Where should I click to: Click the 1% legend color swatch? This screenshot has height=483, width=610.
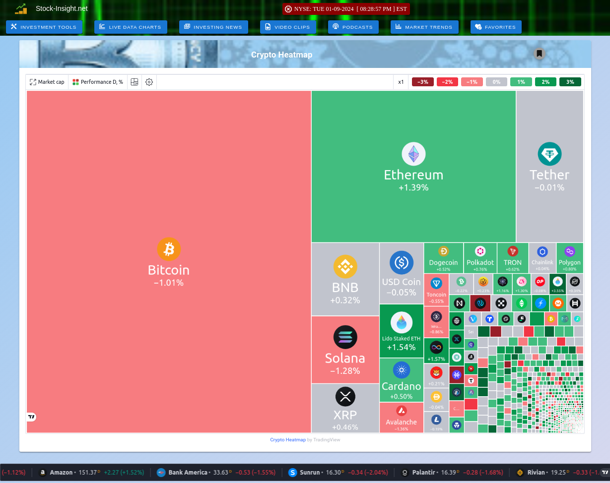click(521, 82)
